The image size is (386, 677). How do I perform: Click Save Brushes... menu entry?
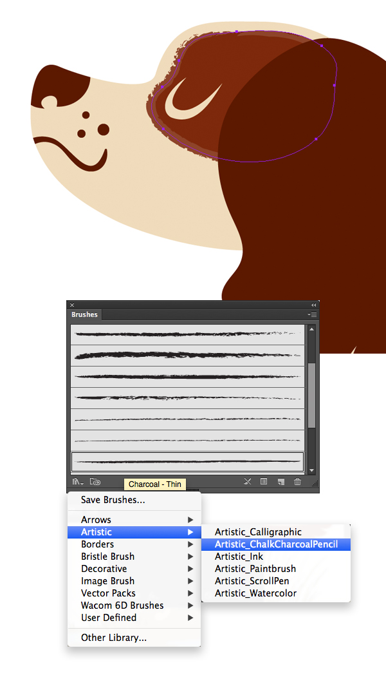[113, 500]
